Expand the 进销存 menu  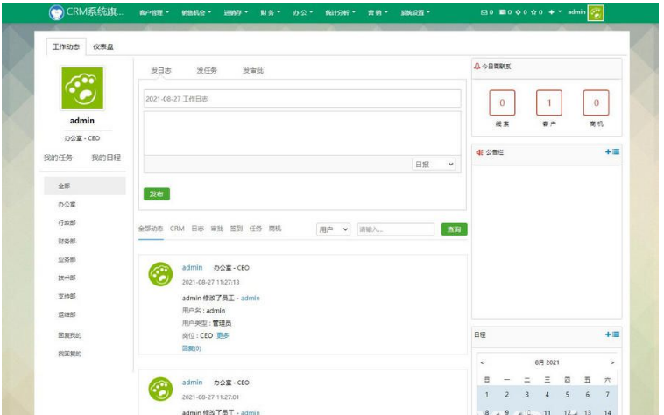point(236,12)
